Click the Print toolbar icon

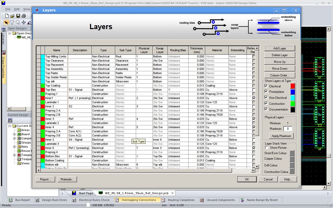[24, 16]
